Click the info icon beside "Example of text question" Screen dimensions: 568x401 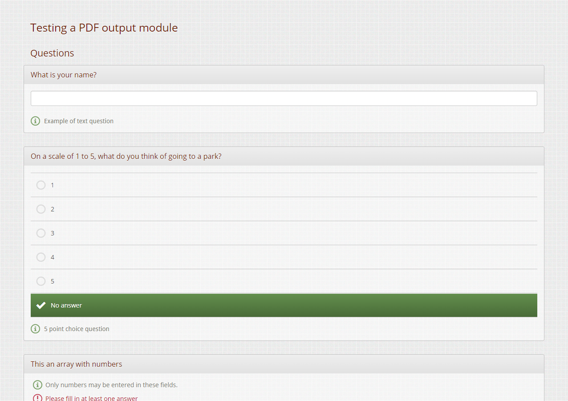coord(35,121)
